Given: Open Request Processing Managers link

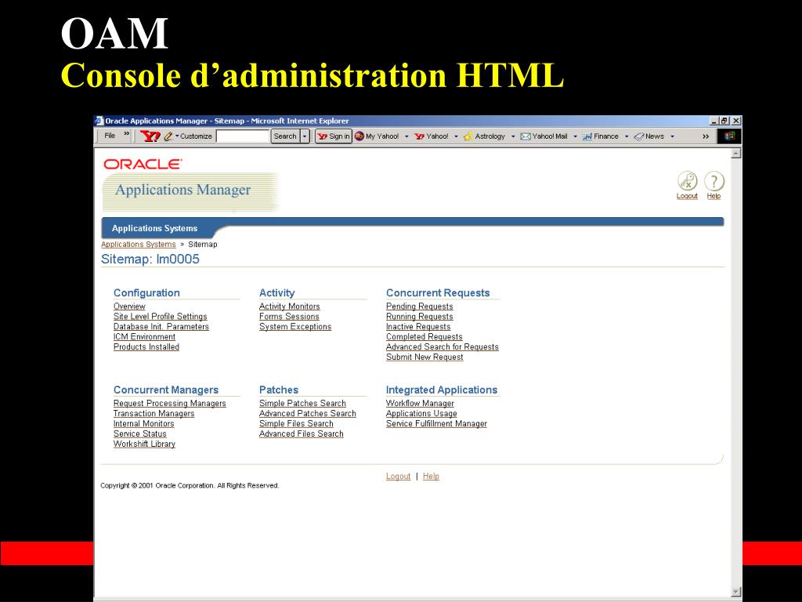Looking at the screenshot, I should [x=170, y=404].
